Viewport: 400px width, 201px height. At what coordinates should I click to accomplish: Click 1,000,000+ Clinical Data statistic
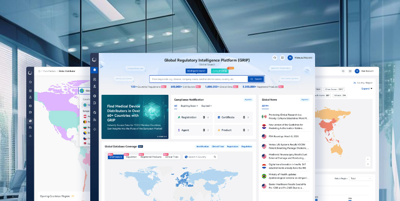[221, 87]
